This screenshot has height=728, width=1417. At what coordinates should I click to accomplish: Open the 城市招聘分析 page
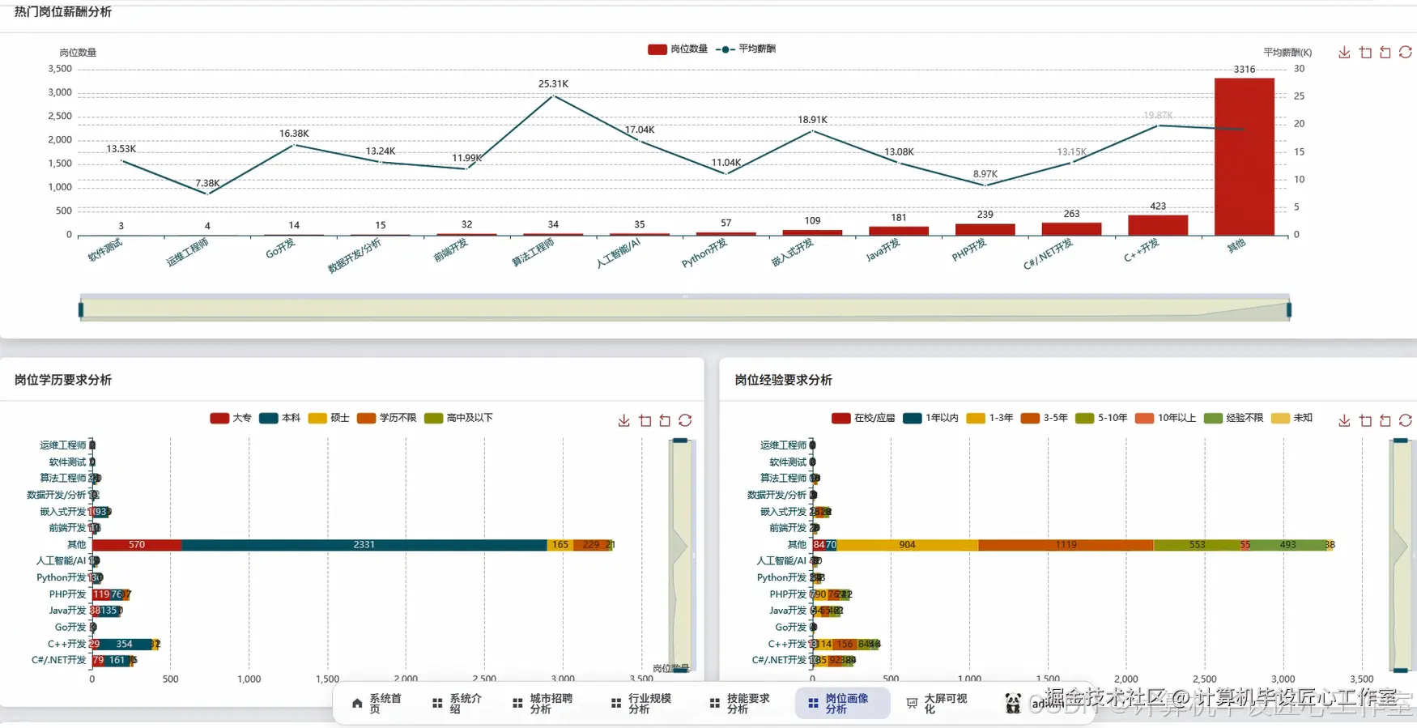[x=543, y=703]
